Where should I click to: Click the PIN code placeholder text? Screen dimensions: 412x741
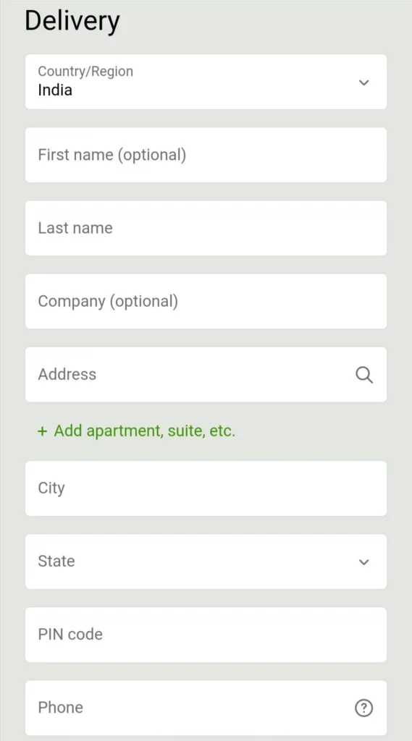(70, 634)
